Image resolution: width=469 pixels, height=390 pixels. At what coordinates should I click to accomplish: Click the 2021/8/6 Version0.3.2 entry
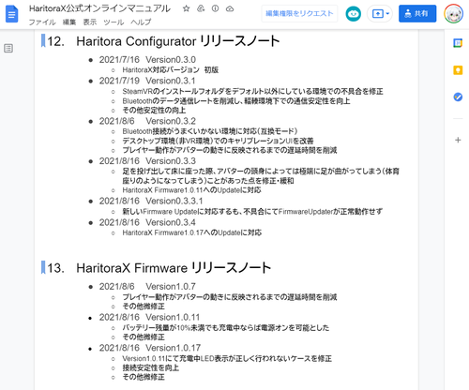click(x=147, y=121)
